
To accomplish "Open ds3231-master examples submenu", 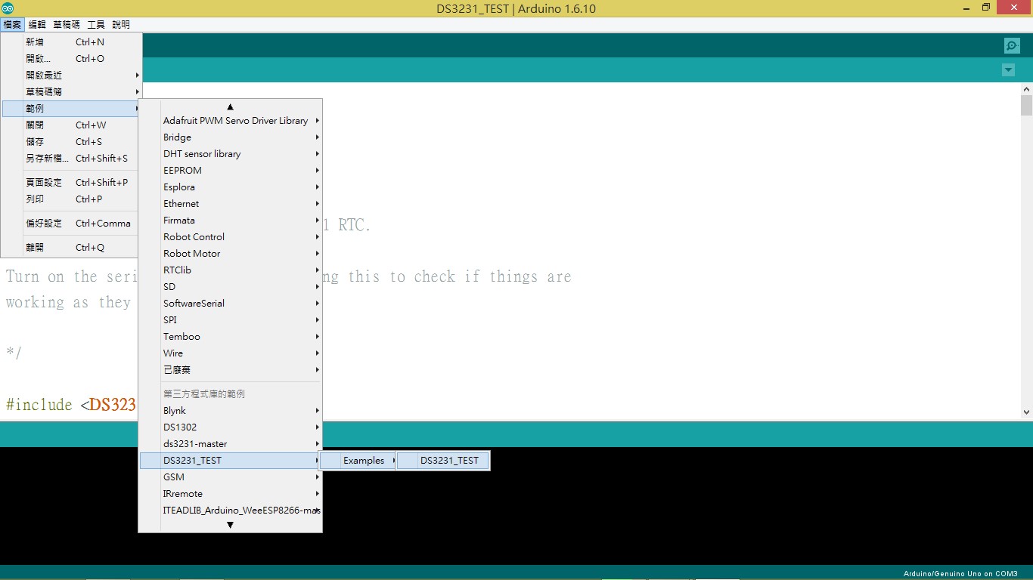I will (231, 444).
